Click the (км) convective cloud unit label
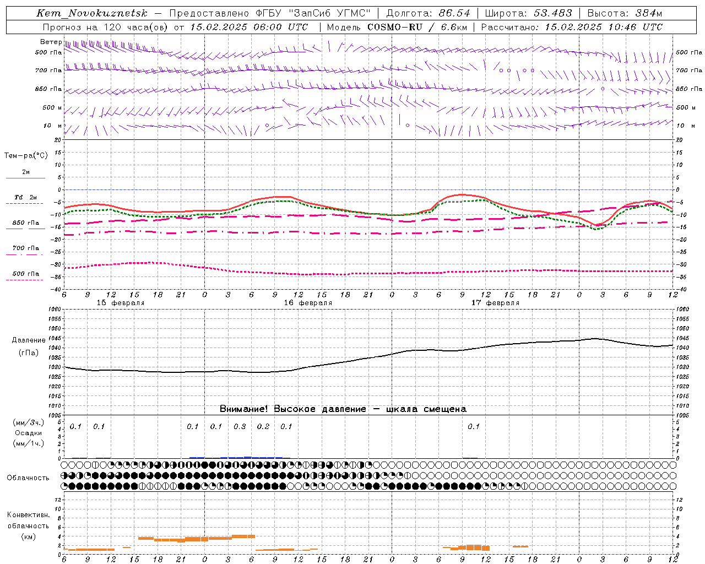 click(29, 537)
